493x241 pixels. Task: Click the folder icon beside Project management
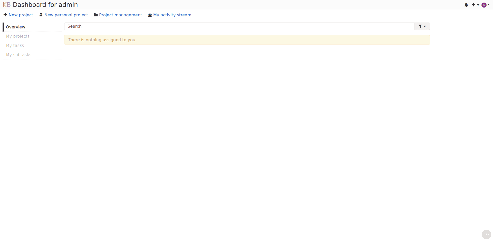pyautogui.click(x=96, y=15)
